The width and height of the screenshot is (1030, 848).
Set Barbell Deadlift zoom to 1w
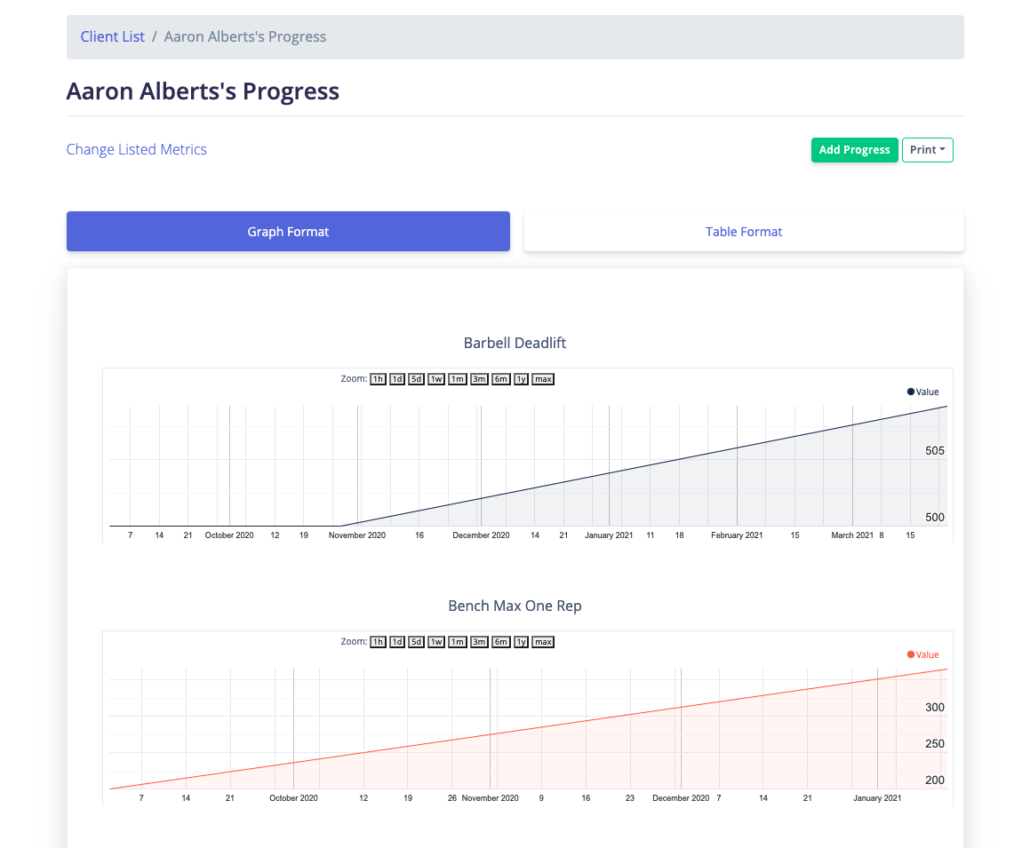[x=436, y=379]
